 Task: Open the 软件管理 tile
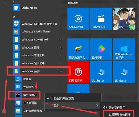coord(101,49)
